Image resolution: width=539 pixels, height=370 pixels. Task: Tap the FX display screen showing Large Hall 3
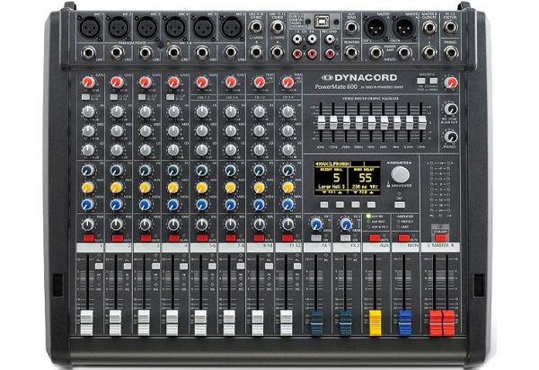tap(347, 178)
